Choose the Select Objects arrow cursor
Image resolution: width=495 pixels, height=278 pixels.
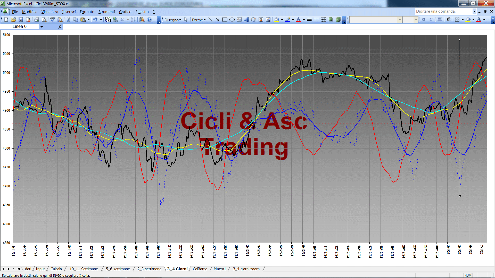[x=186, y=20]
